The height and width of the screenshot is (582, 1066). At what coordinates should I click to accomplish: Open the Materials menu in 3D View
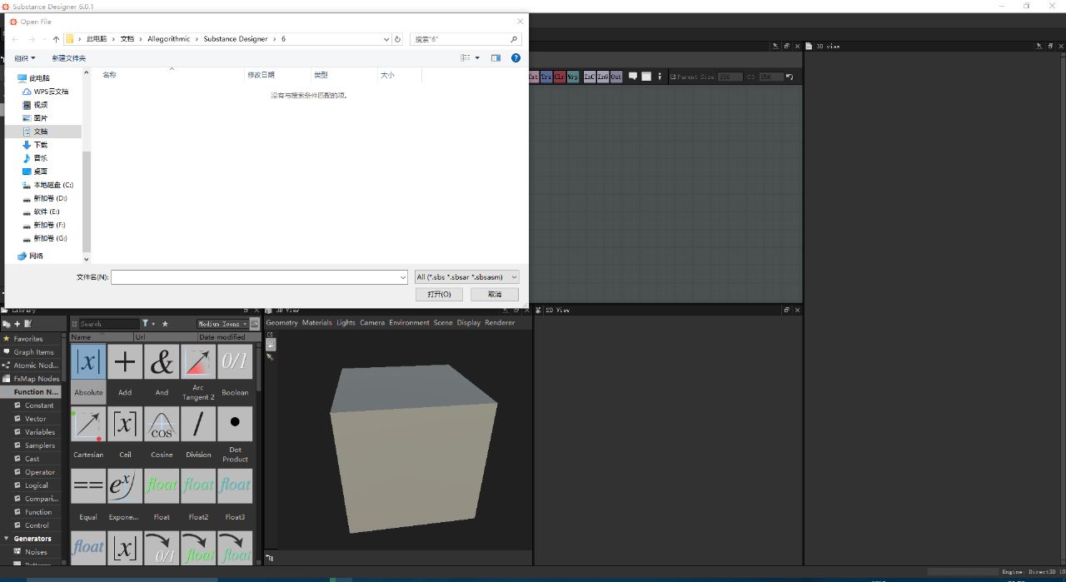pyautogui.click(x=316, y=323)
